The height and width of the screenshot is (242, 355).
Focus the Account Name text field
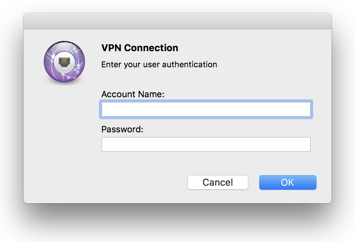pos(206,109)
